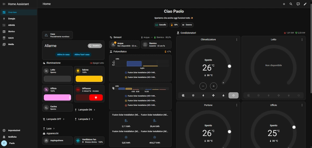Toggle the Letto light icon
This screenshot has width=312, height=148.
tap(46, 71)
